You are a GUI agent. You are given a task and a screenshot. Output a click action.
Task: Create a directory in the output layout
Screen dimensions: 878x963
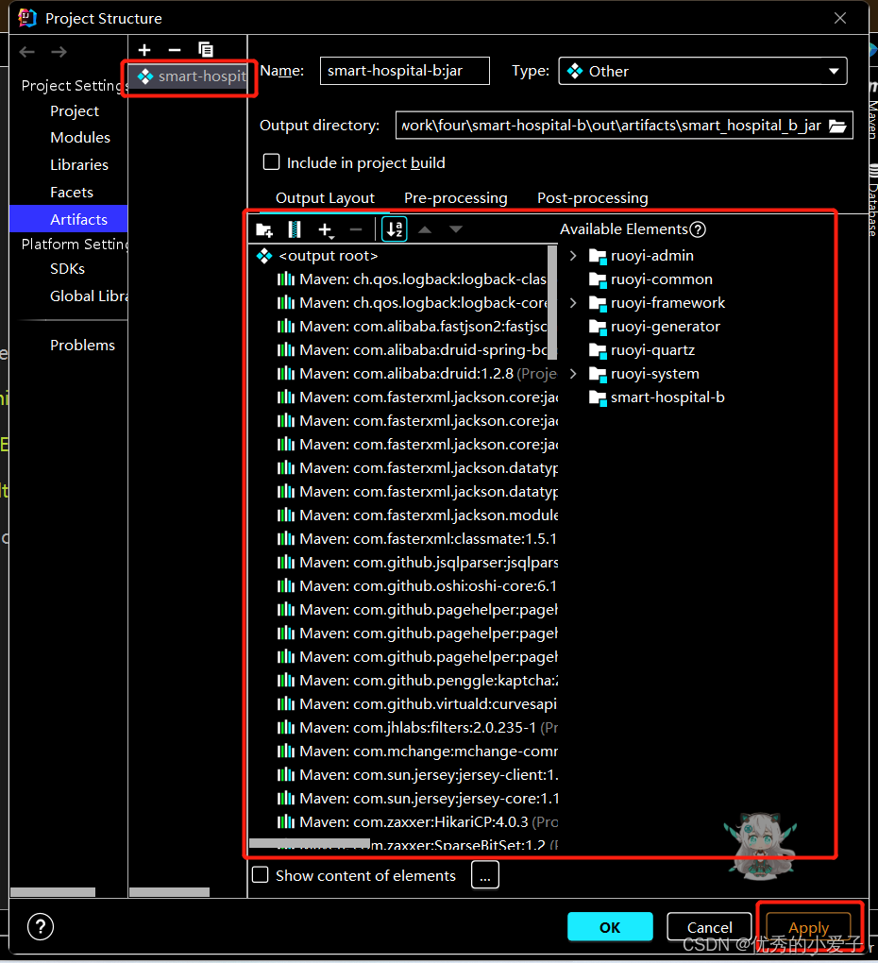(x=264, y=229)
